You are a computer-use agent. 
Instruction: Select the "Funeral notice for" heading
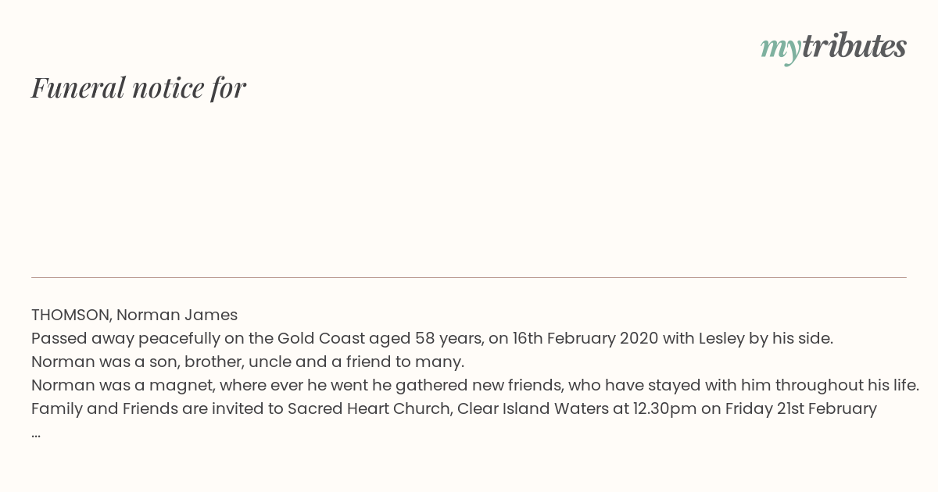(x=138, y=87)
